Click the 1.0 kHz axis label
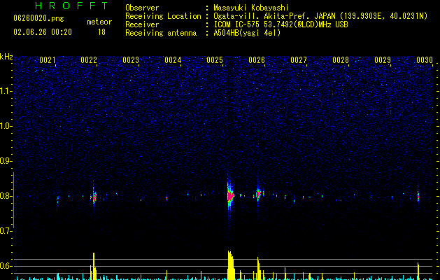 (6, 126)
